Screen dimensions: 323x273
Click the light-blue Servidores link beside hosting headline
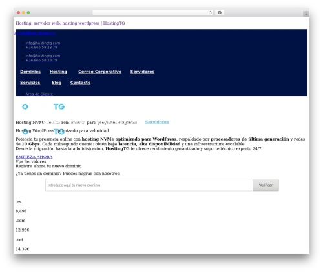point(157,122)
